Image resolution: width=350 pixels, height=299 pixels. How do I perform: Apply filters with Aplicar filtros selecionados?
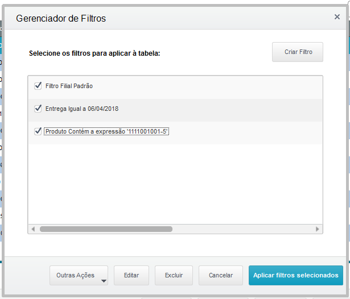tap(296, 275)
